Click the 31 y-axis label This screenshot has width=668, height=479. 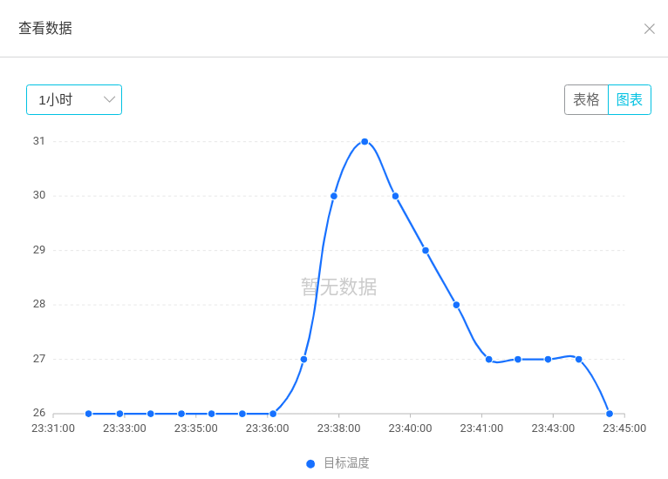pos(39,141)
